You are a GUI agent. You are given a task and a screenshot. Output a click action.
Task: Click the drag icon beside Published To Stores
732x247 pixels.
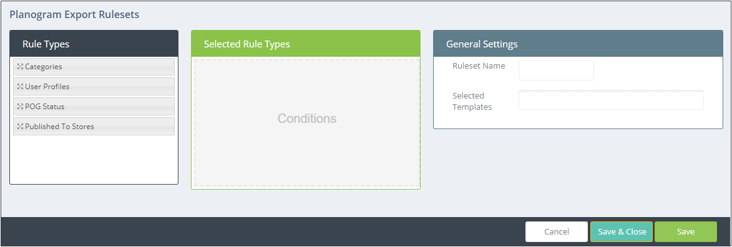point(20,127)
